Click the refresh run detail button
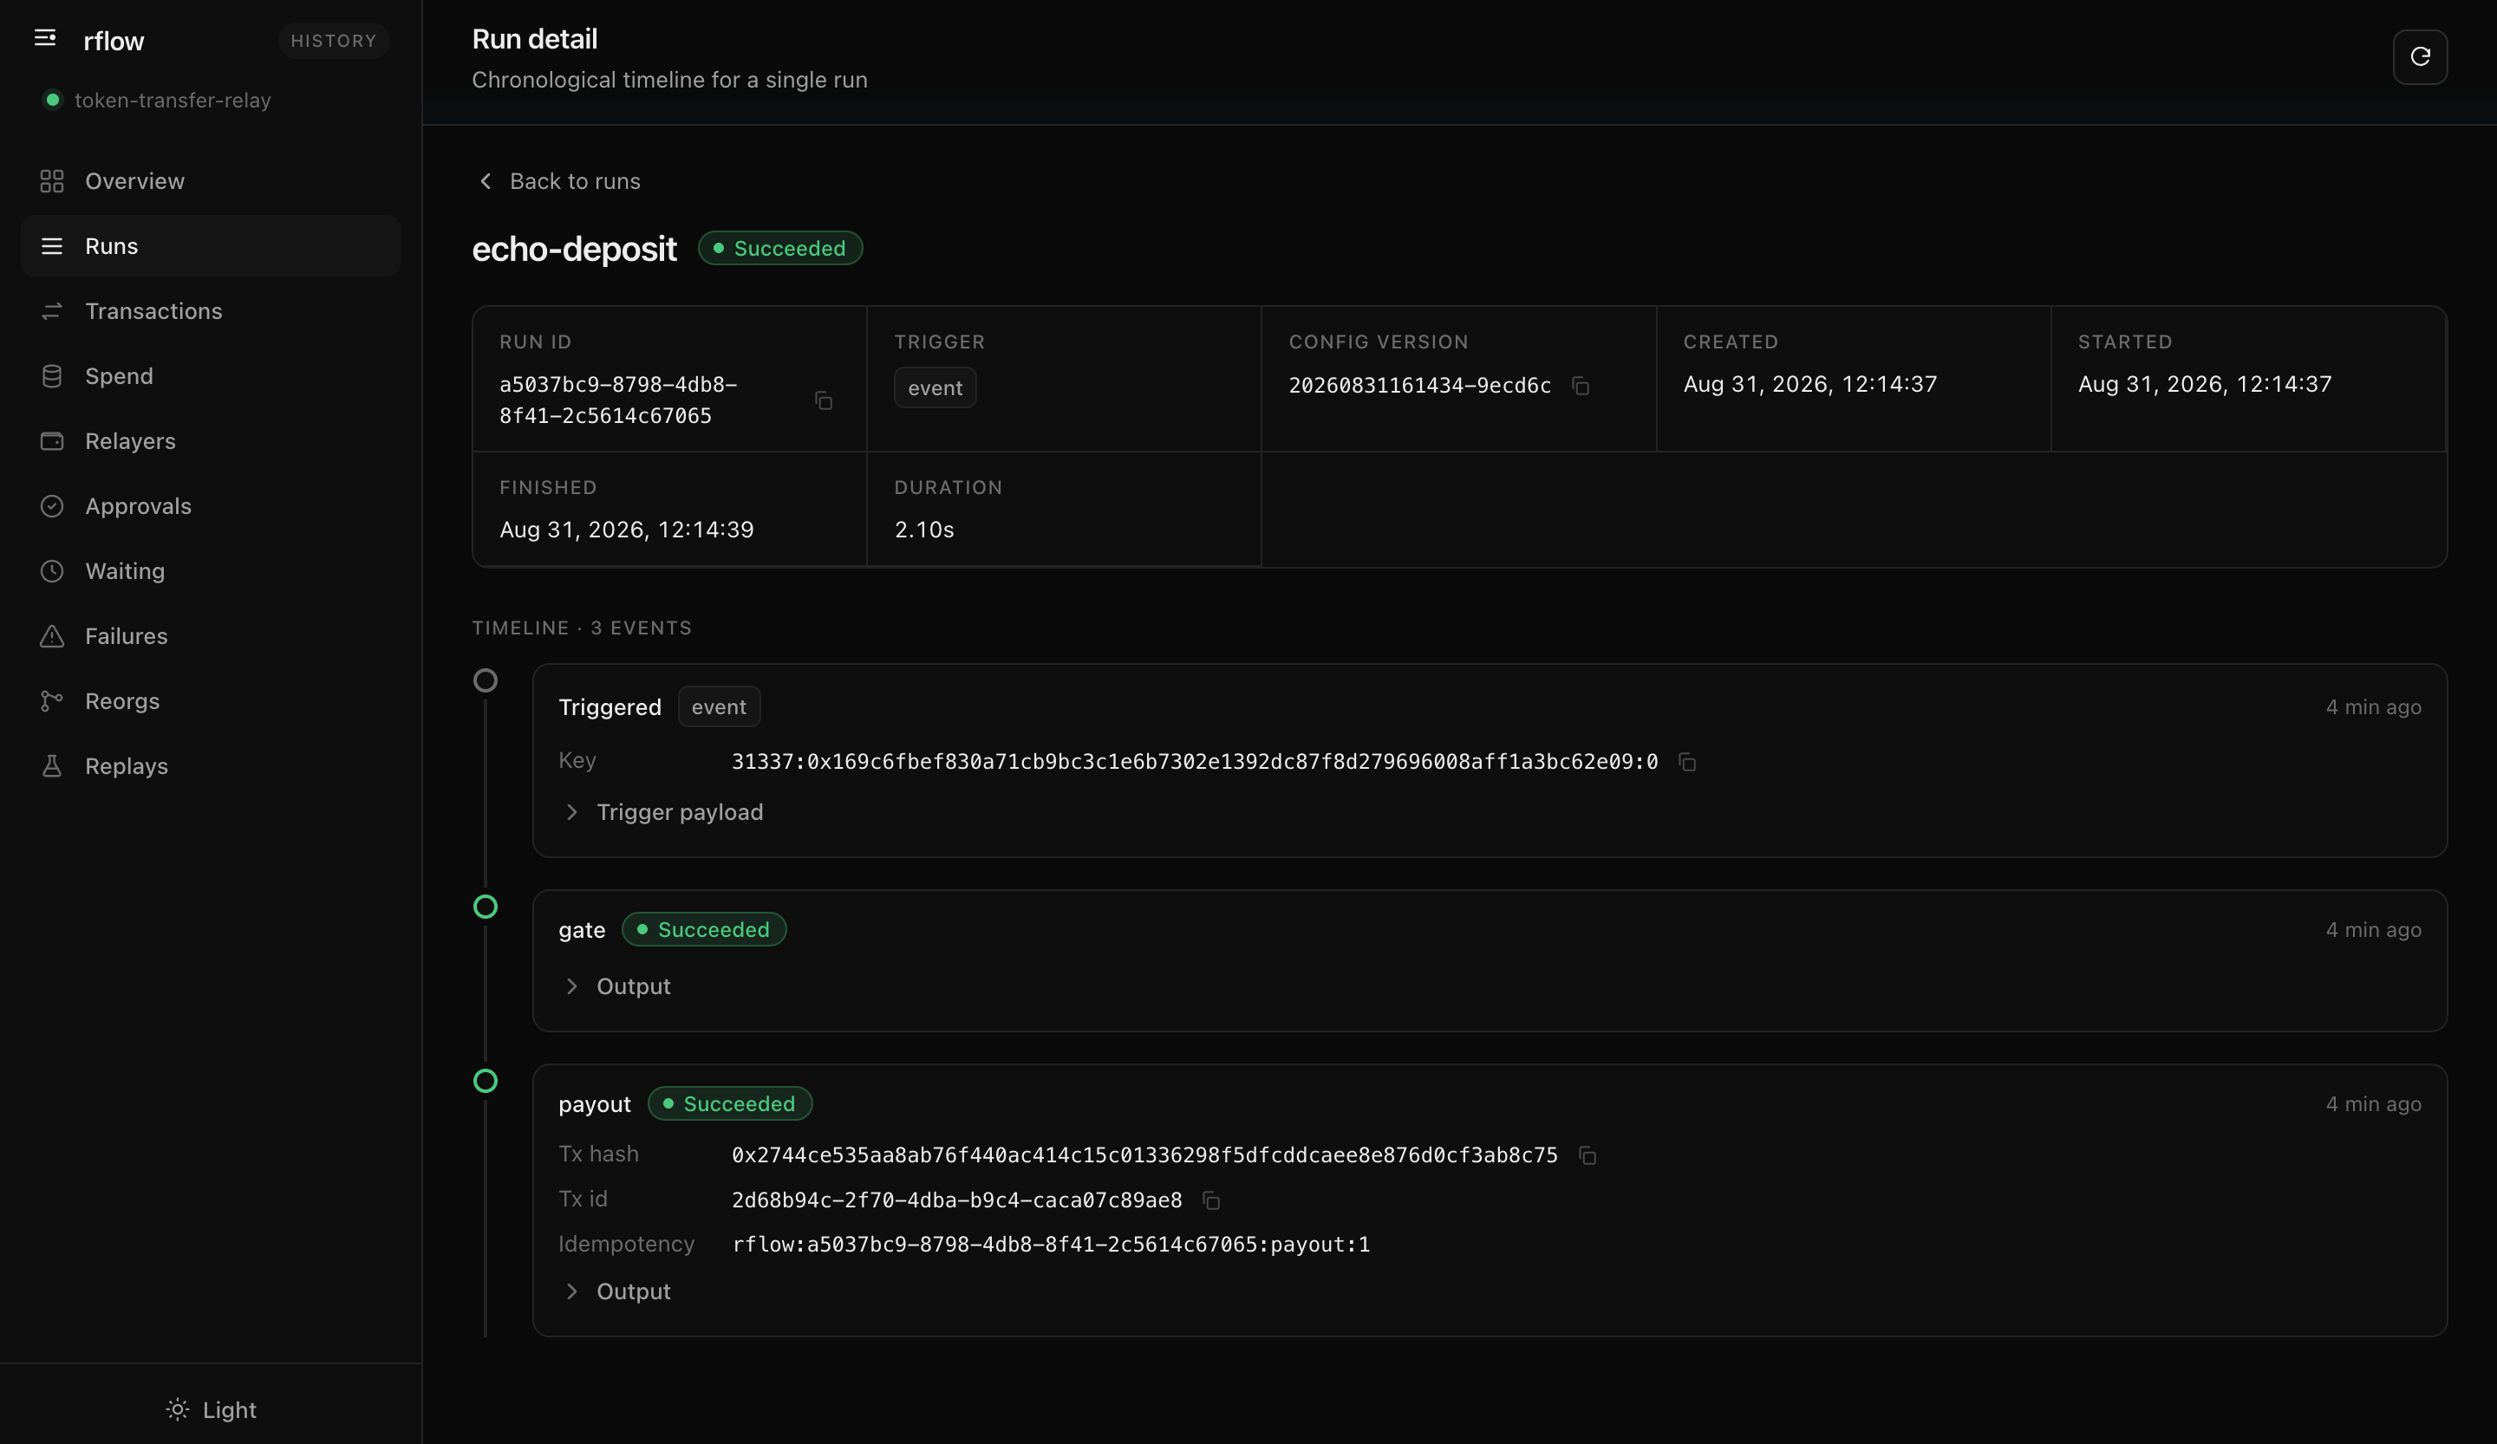The image size is (2497, 1444). [x=2420, y=56]
